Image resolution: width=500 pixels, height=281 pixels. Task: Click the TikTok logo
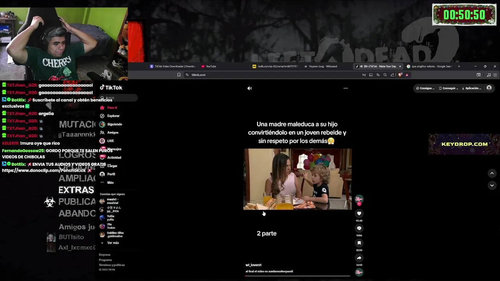point(111,87)
